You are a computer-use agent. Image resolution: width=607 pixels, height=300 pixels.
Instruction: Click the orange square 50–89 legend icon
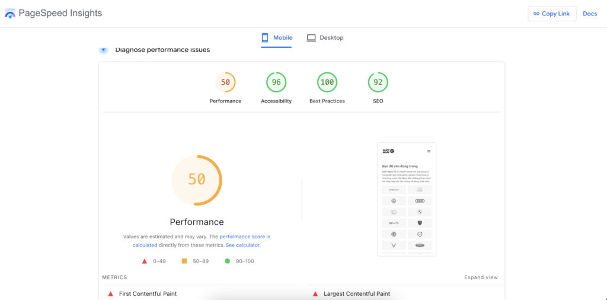tap(184, 261)
